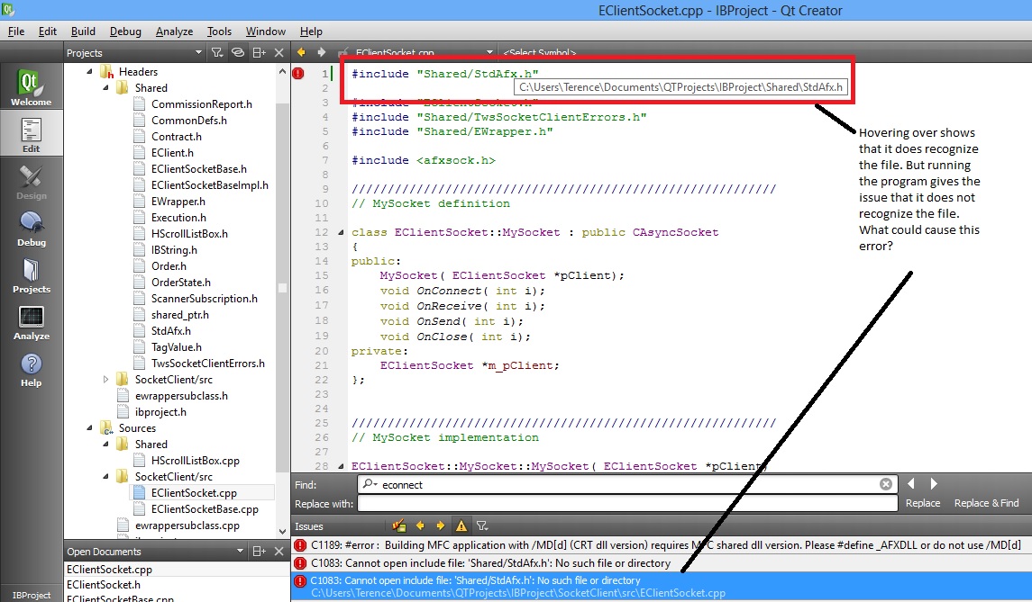Open the Debug mode sidebar icon
The width and height of the screenshot is (1032, 602).
tap(31, 229)
